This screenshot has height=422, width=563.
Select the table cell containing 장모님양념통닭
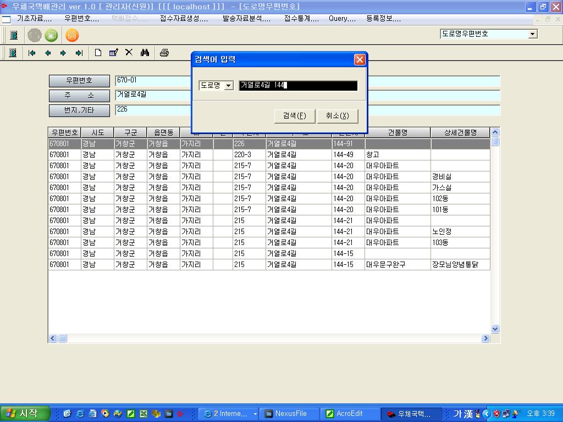(460, 264)
